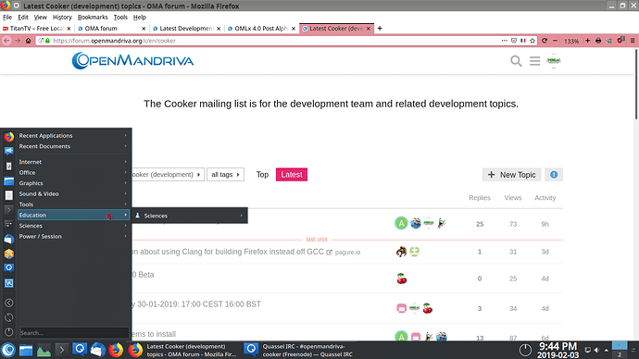Open the system monitor icon in the taskbar
Viewport: 639px width, 359px height.
tap(44, 350)
